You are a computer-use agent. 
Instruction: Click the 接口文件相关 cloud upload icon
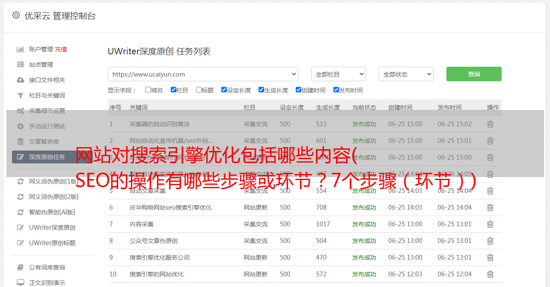coord(20,80)
